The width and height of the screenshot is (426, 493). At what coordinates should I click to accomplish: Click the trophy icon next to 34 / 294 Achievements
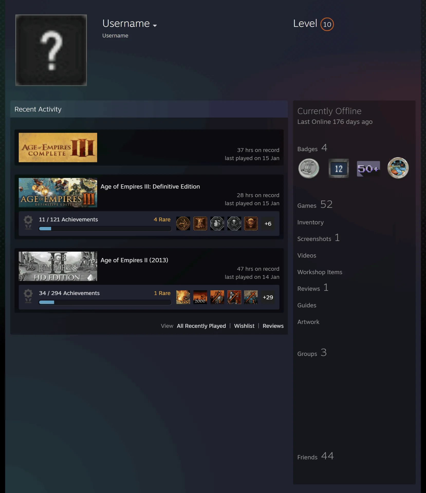pos(28,296)
